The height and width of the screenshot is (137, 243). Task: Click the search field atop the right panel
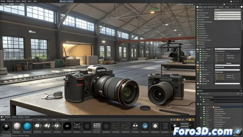click(x=227, y=10)
